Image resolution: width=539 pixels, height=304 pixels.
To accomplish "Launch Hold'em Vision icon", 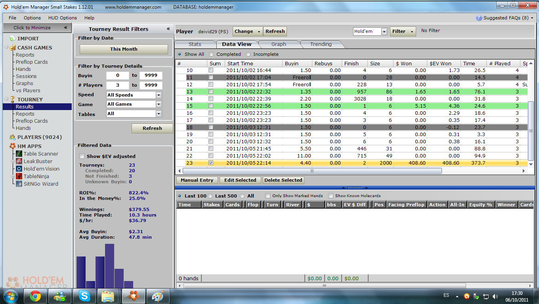I will pos(19,169).
